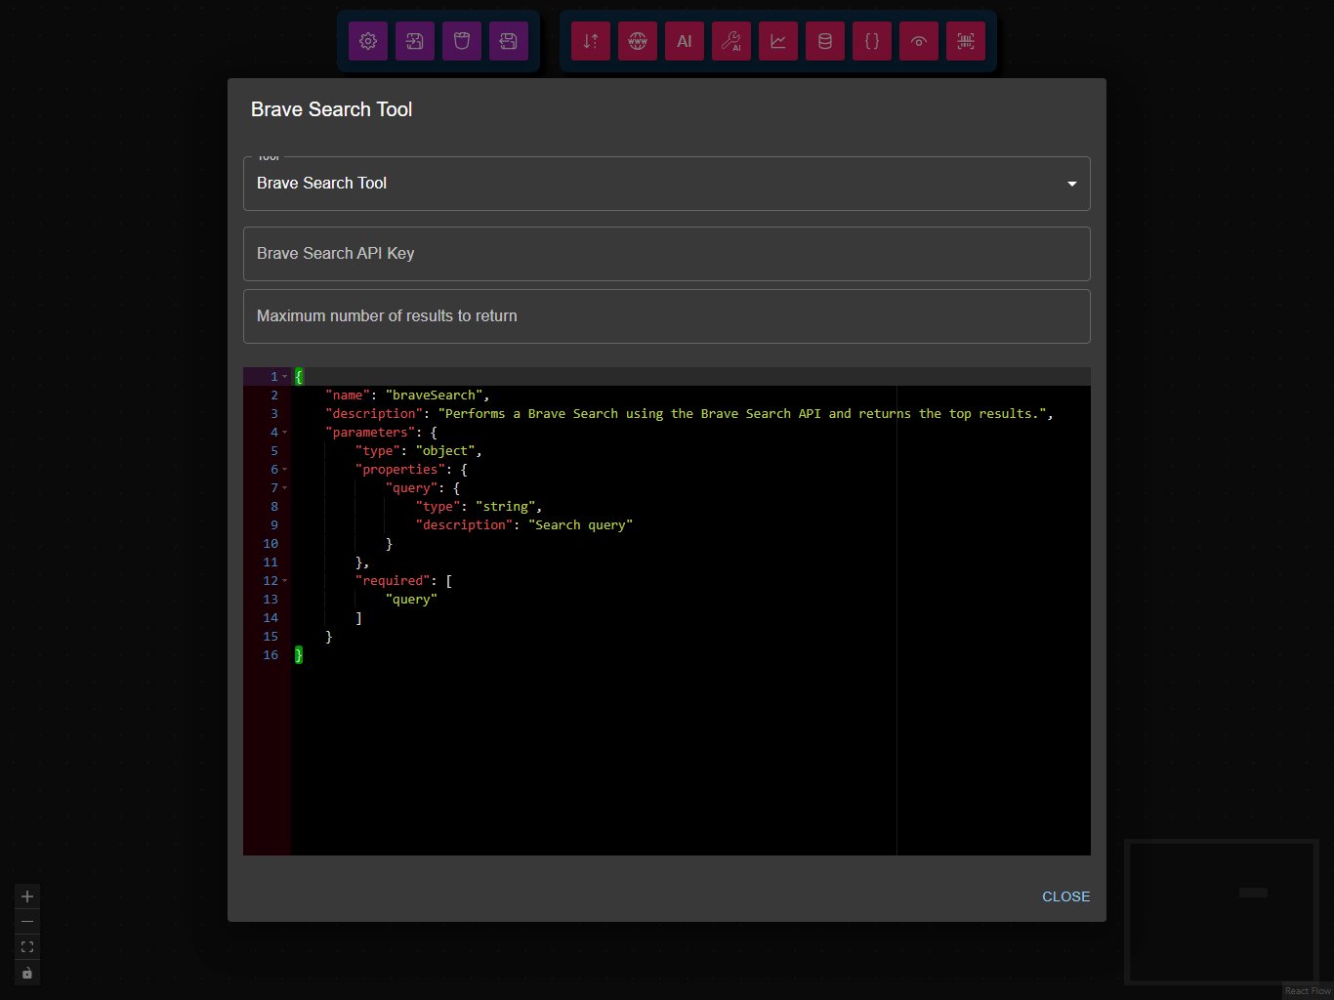This screenshot has height=1000, width=1334.
Task: Click the curly braces node icon
Action: pos(872,41)
